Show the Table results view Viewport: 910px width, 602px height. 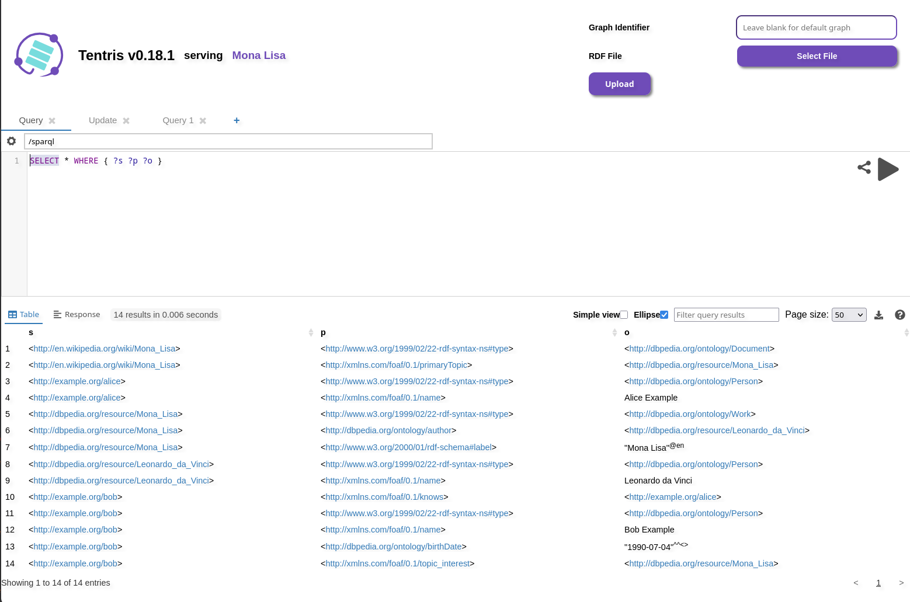(24, 314)
